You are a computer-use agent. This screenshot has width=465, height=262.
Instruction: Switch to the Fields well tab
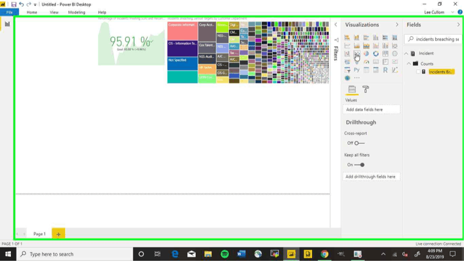(x=352, y=89)
